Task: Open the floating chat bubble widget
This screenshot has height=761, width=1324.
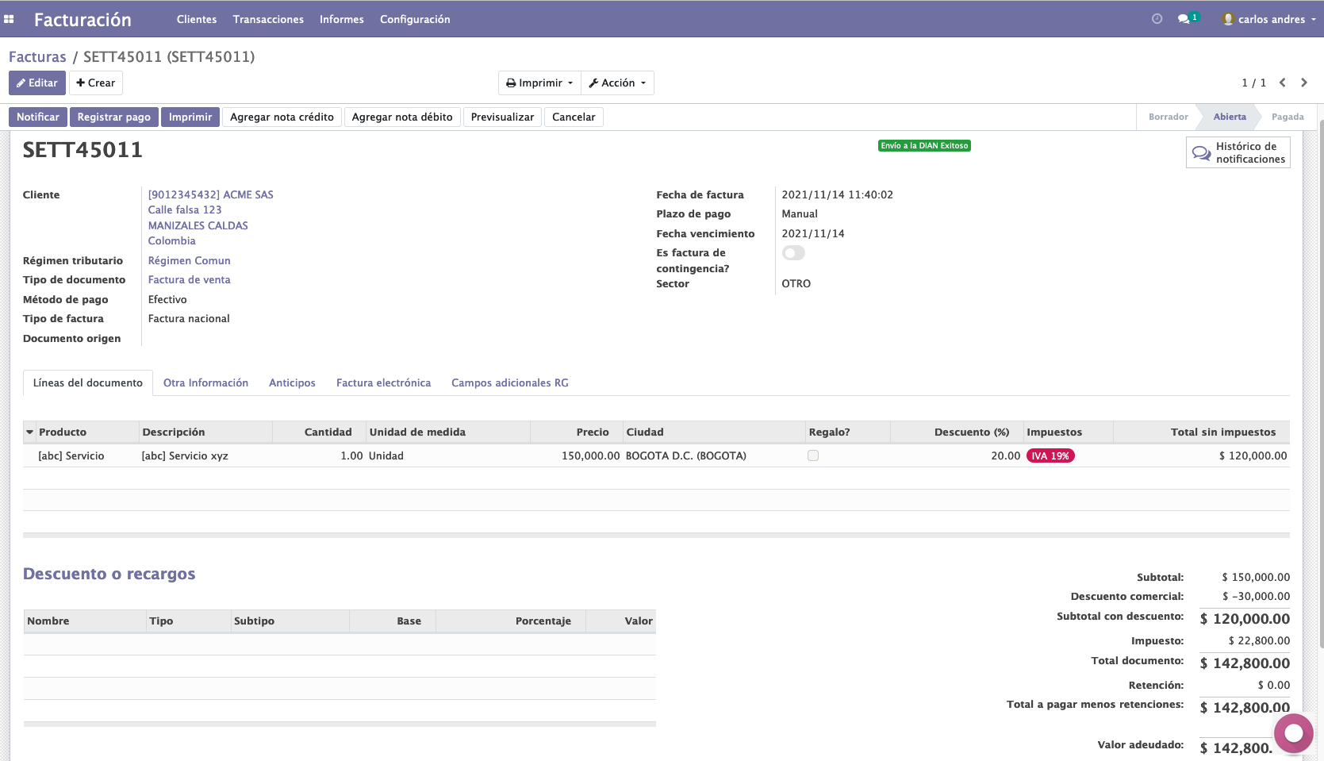Action: 1293,732
